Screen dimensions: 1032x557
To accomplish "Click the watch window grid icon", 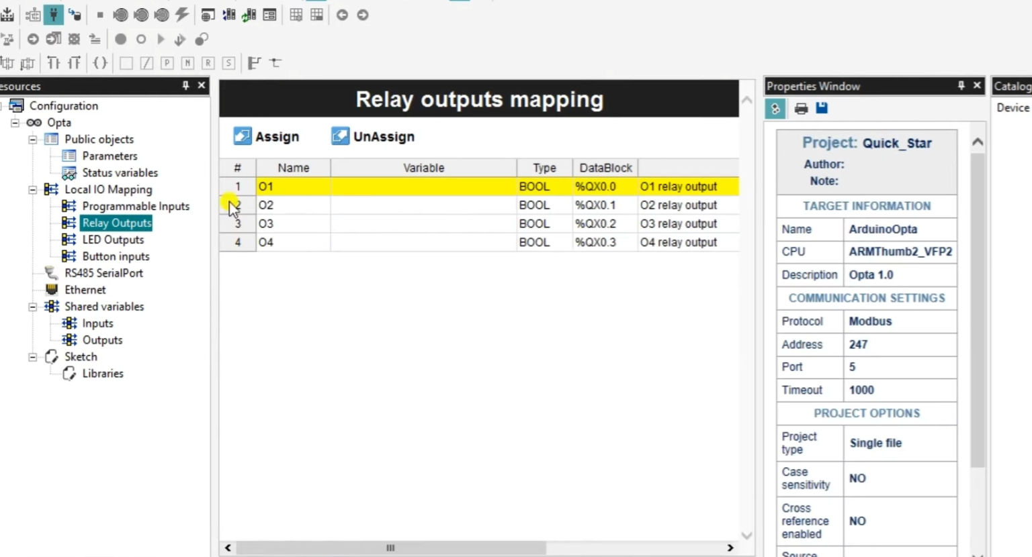I will coord(296,15).
